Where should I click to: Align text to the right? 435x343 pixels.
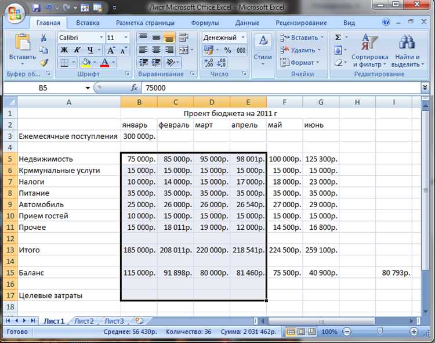pos(169,50)
